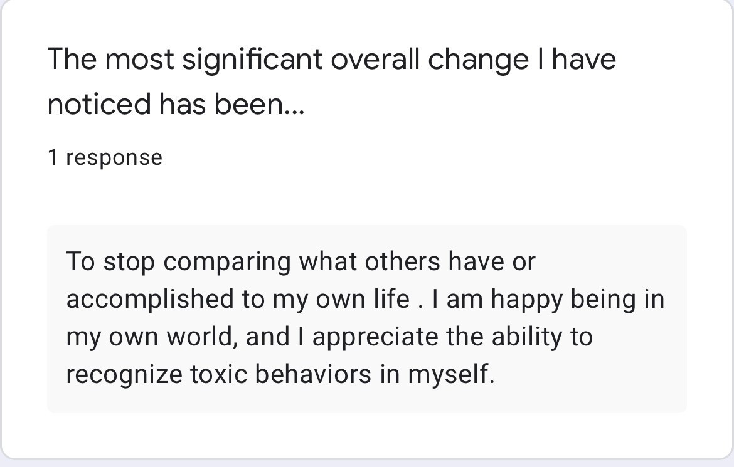Click the line starting 'my own world, and I appreciate'
The height and width of the screenshot is (467, 734).
(x=329, y=337)
